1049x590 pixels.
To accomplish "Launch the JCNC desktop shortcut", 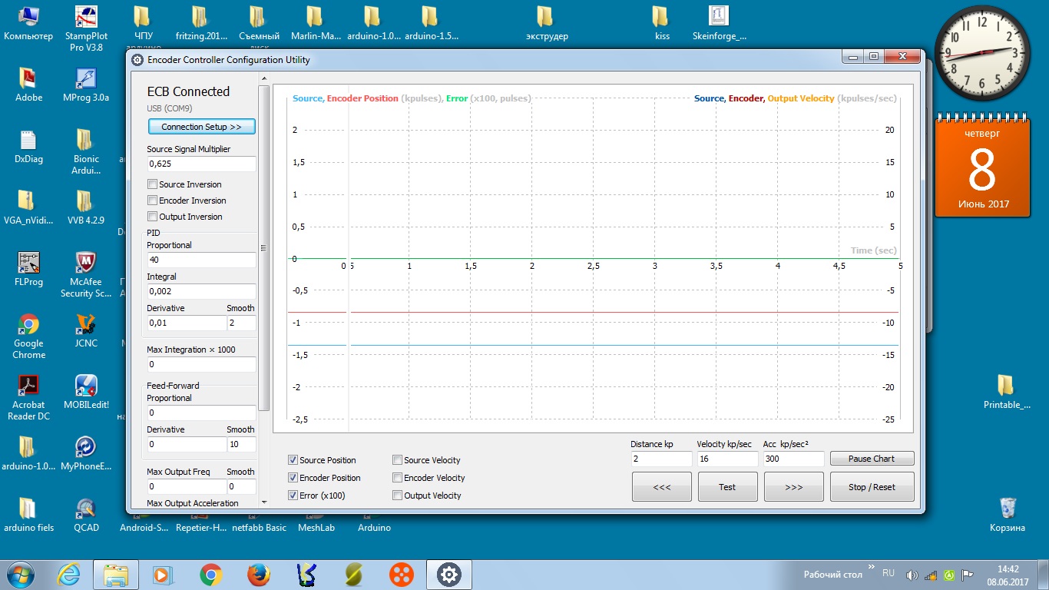I will point(86,330).
